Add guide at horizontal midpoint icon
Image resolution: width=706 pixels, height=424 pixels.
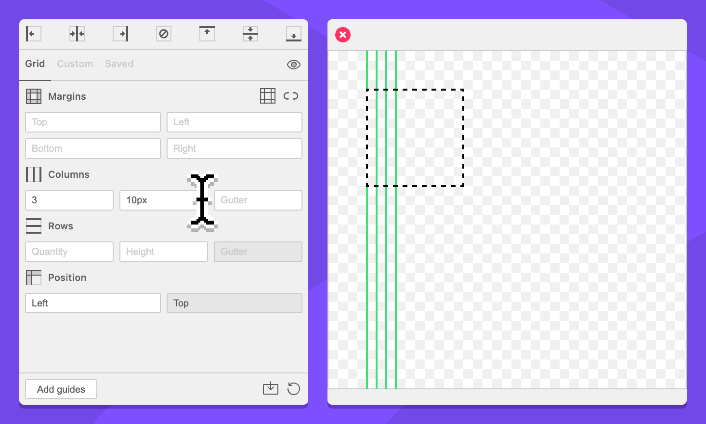tap(77, 34)
